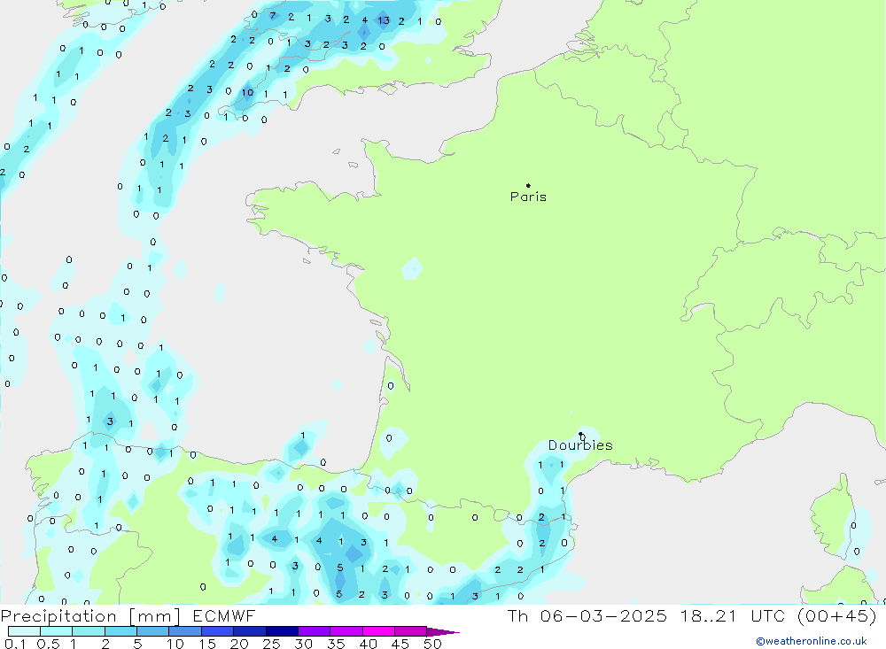Click the legend scale label 0.1
Image resolution: width=886 pixels, height=649 pixels.
15,644
